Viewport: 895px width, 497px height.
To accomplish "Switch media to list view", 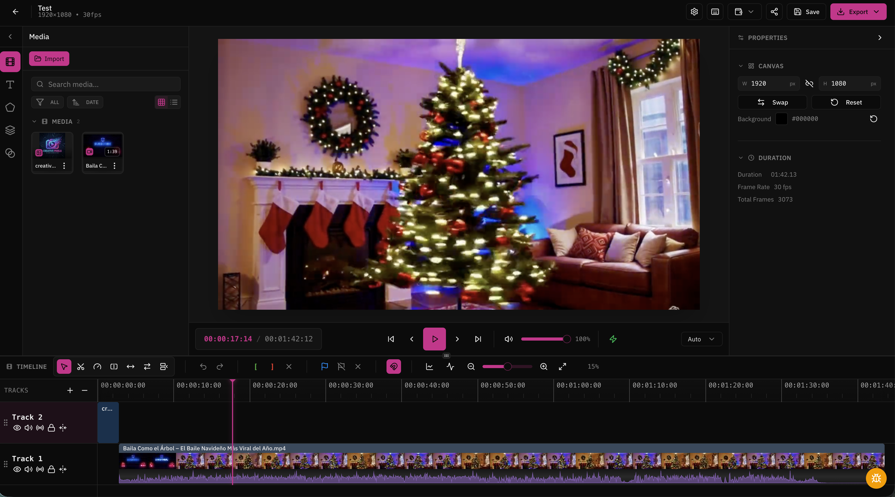I will pyautogui.click(x=174, y=102).
